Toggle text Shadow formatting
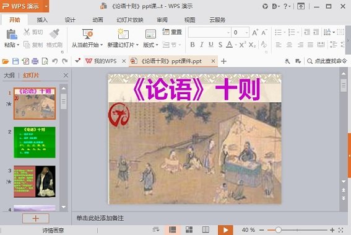 220,45
